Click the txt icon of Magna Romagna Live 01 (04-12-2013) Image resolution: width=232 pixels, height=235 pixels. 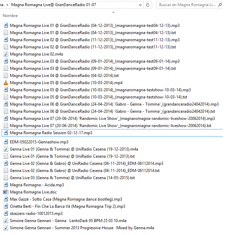pyautogui.click(x=6, y=32)
